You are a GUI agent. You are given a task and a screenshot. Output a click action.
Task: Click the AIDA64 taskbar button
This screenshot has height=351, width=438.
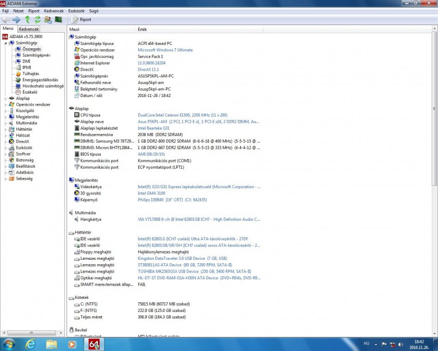point(94,344)
